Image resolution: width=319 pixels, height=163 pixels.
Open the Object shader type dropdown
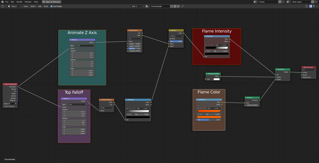coord(15,6)
